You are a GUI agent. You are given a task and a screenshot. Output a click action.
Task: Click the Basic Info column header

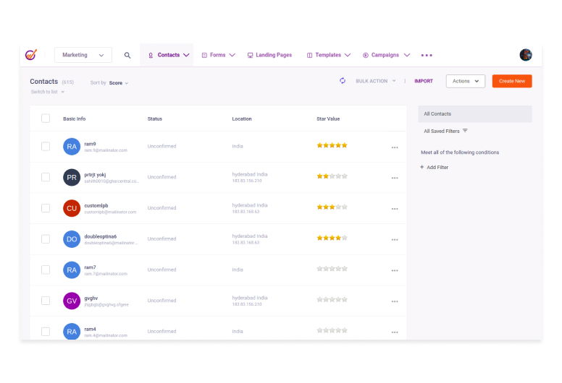[x=74, y=119]
